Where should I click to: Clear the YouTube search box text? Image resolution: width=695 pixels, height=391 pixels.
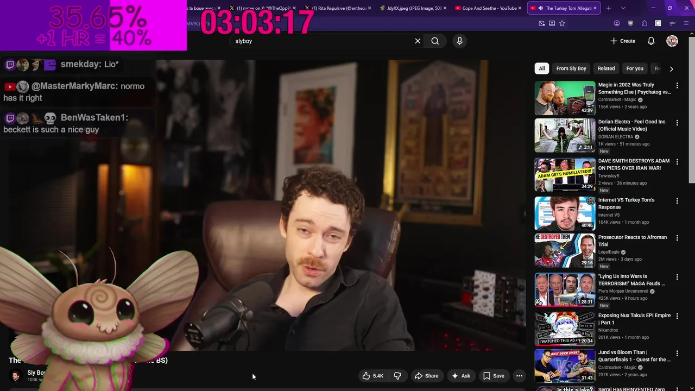click(x=418, y=41)
